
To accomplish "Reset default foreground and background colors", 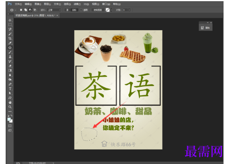I will point(8,116).
